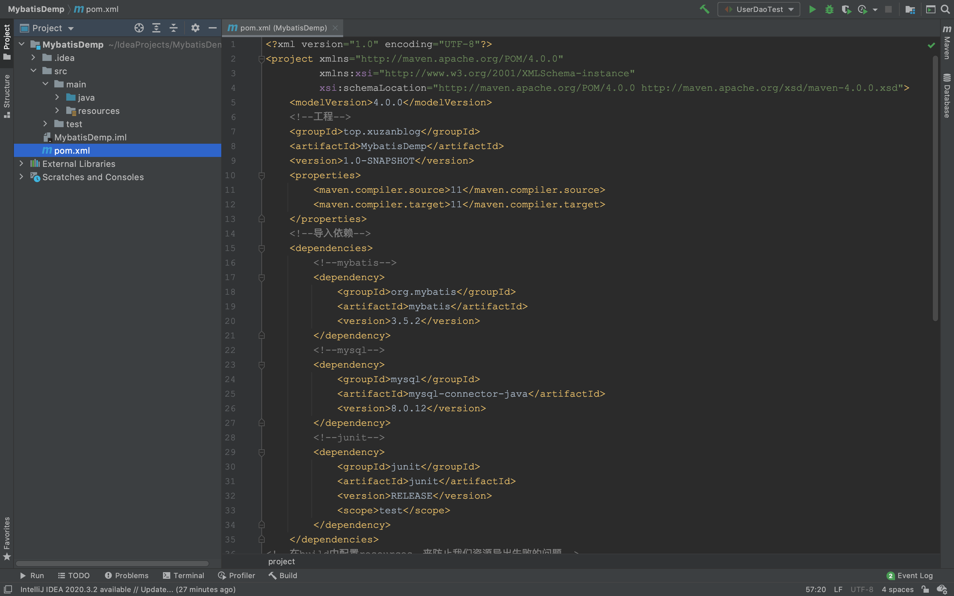
Task: Click the IntelliJ IDEA update notification
Action: 128,589
